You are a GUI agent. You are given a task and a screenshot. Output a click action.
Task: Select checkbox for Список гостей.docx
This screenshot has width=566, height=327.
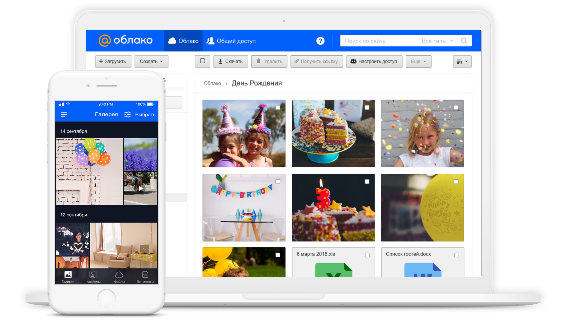(x=456, y=255)
